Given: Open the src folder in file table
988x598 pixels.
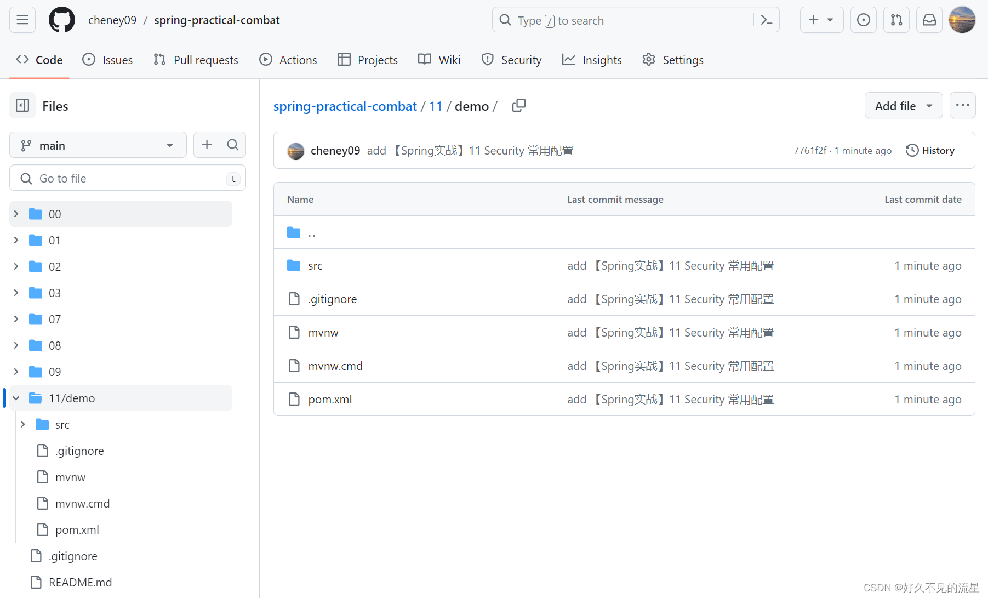Looking at the screenshot, I should pos(315,266).
